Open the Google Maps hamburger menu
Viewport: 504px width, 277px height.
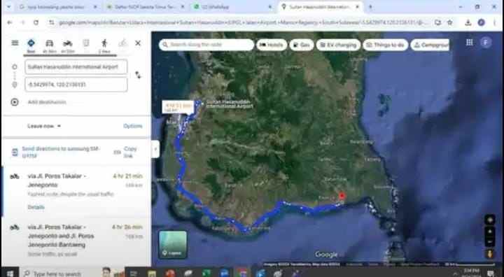(15, 43)
